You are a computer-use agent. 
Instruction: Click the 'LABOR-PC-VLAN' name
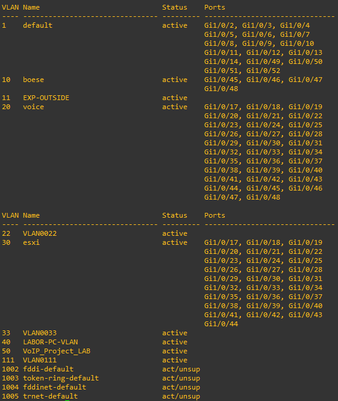point(51,342)
